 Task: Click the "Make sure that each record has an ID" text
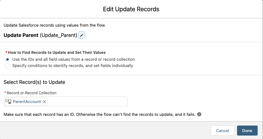click(99, 115)
